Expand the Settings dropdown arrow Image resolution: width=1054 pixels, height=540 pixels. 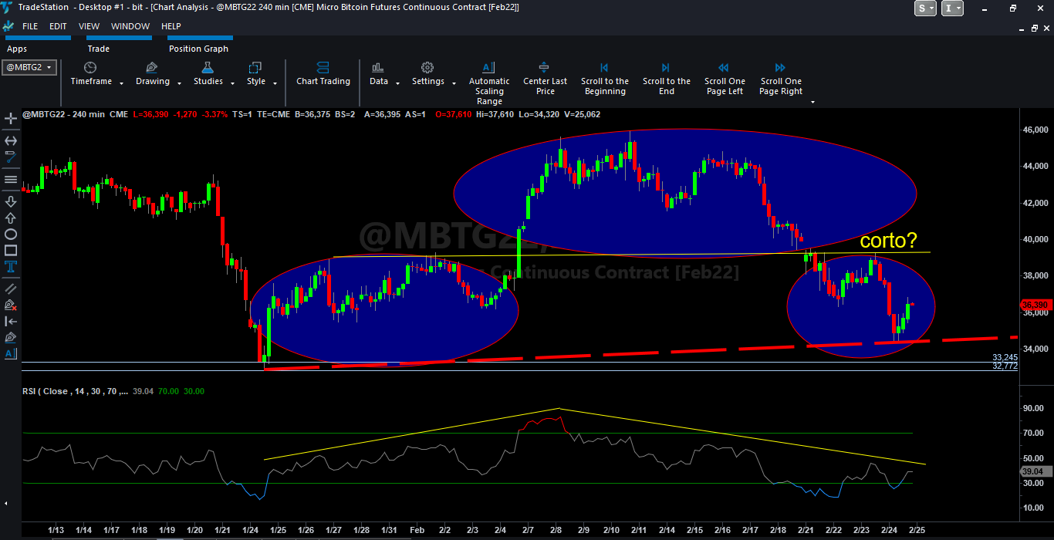(454, 83)
